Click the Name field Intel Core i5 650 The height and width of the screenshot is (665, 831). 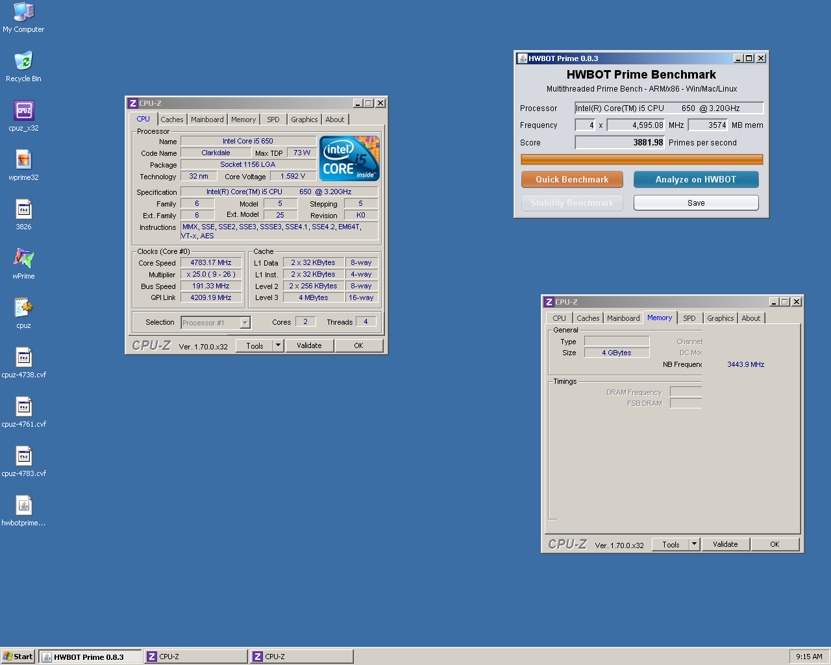(248, 141)
